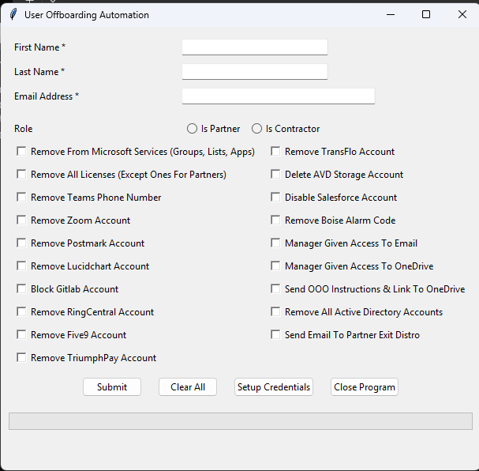Image resolution: width=479 pixels, height=471 pixels.
Task: Enable Manager Given Access To Email
Action: pyautogui.click(x=275, y=243)
